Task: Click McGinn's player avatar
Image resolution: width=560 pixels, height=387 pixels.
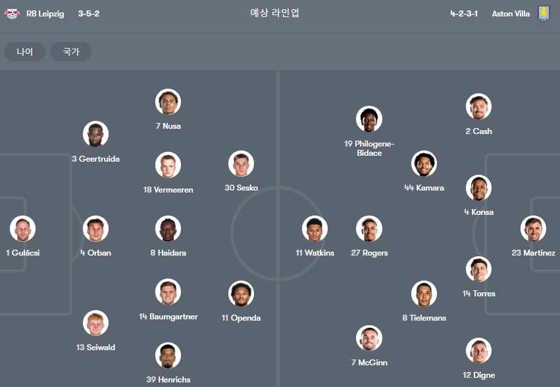Action: click(x=369, y=338)
